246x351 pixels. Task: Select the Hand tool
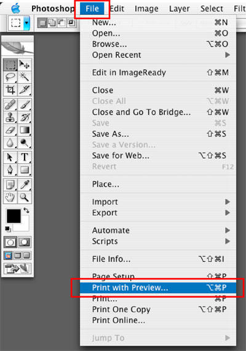(x=10, y=197)
